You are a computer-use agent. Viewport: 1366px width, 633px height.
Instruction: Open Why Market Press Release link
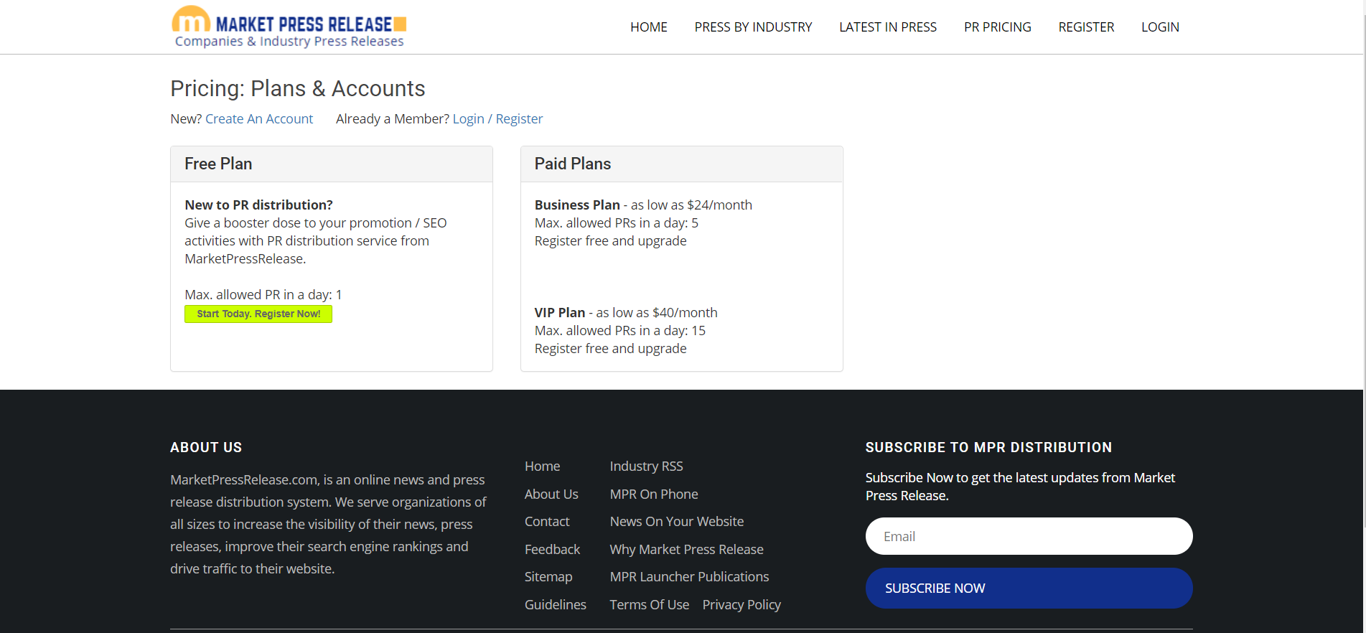coord(686,550)
